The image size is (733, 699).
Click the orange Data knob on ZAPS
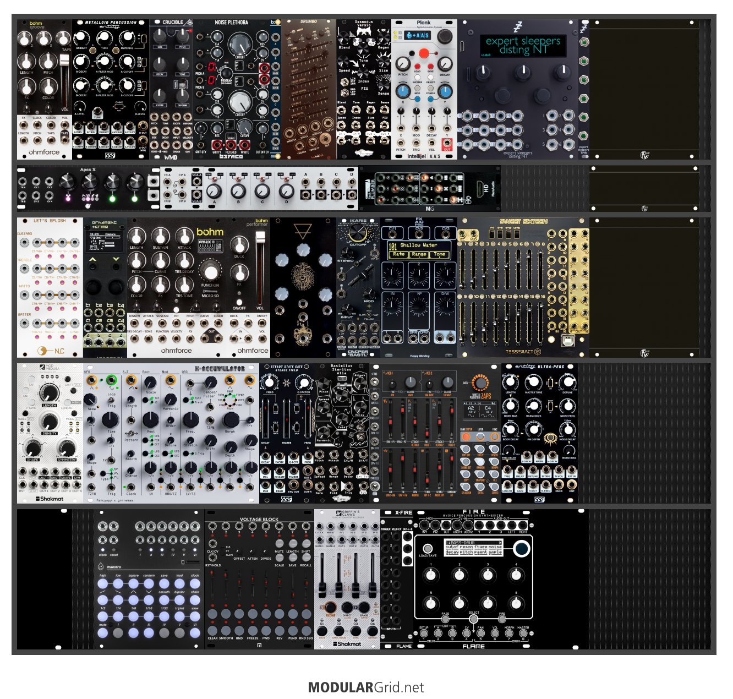(x=480, y=384)
